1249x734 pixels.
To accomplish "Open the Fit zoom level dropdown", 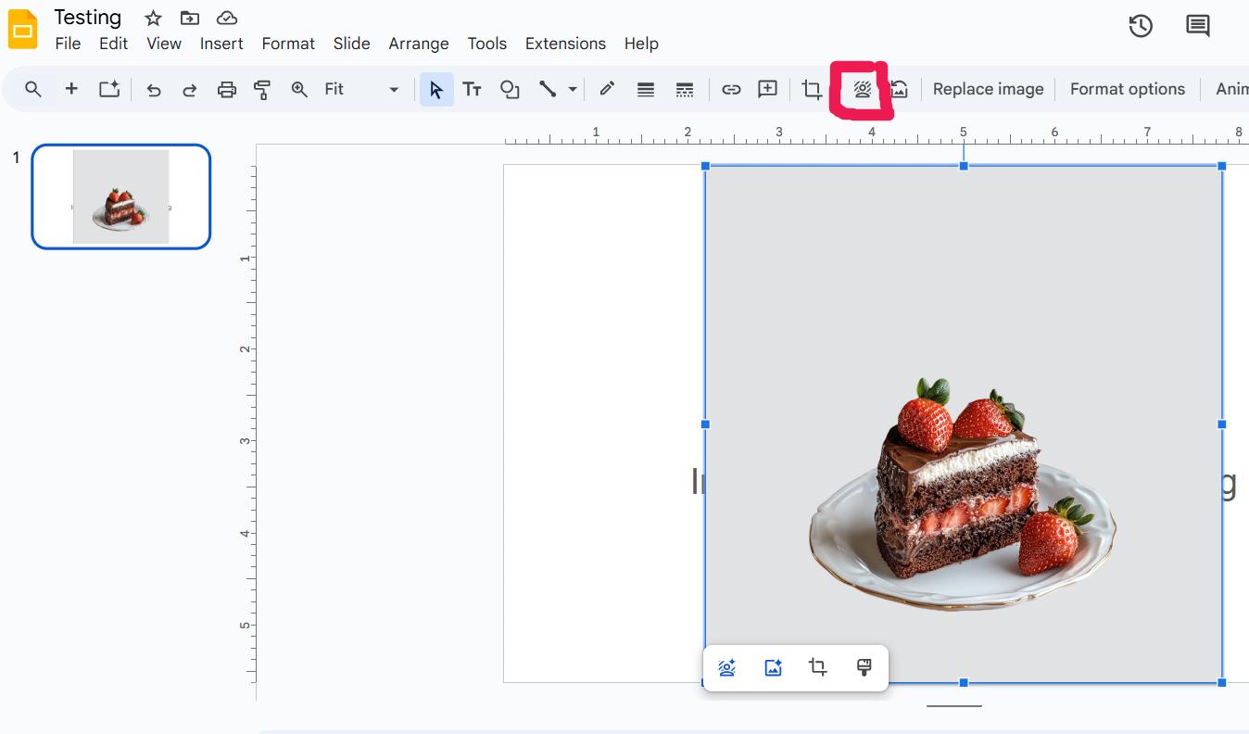I will [362, 89].
